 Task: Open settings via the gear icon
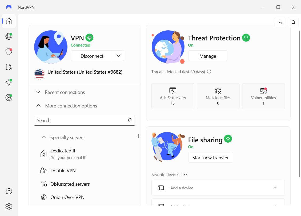[9, 206]
